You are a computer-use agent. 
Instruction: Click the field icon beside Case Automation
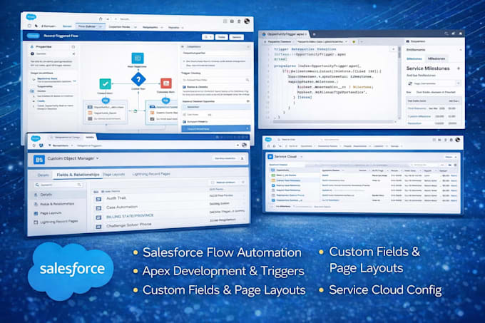98,208
